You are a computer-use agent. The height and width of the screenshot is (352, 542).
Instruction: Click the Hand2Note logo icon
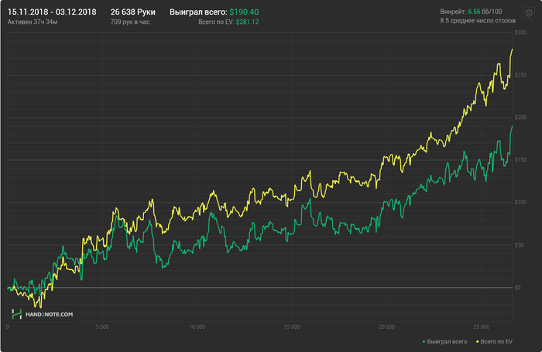pos(16,314)
